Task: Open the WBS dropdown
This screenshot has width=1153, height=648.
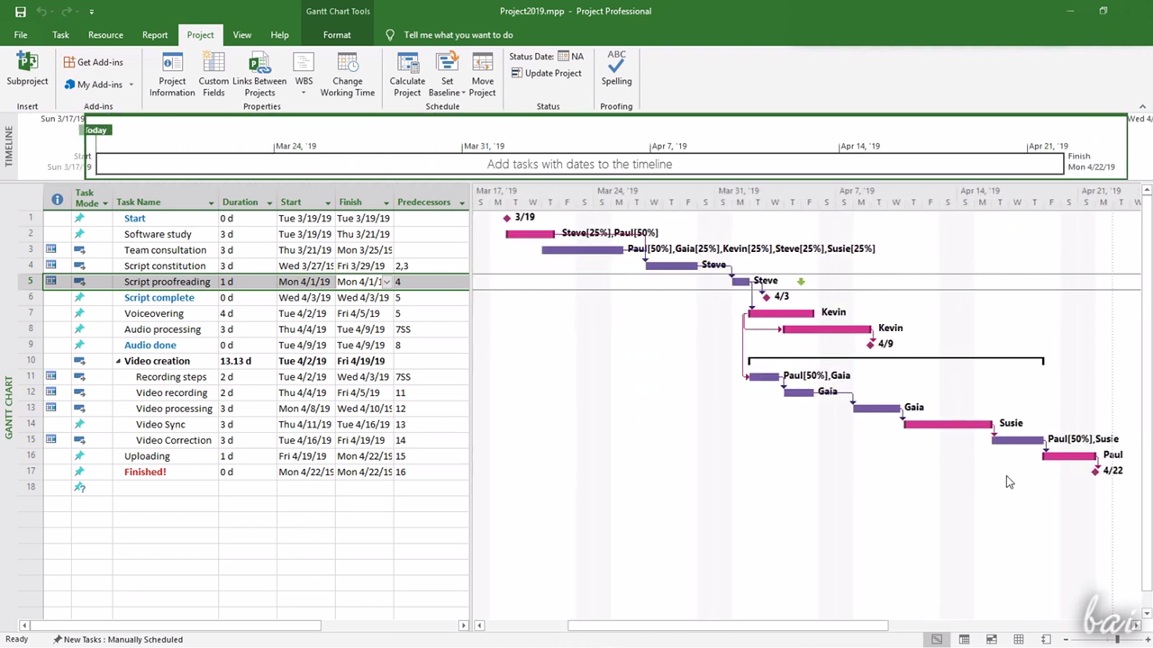Action: click(304, 73)
